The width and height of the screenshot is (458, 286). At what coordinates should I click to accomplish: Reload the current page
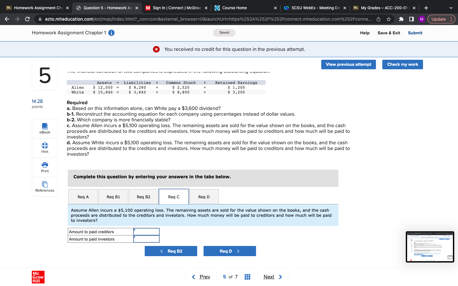[27, 19]
